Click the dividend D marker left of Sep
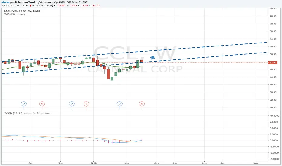 pyautogui.click(x=24, y=104)
